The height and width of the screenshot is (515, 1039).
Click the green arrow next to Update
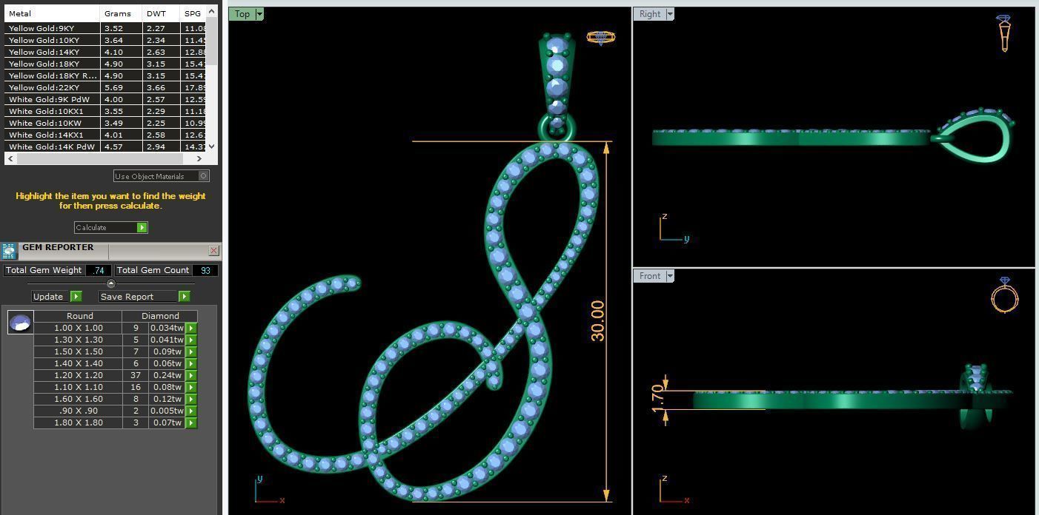(x=76, y=296)
